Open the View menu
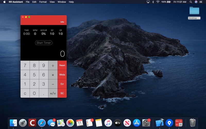The width and height of the screenshot is (206, 129). (52, 2)
